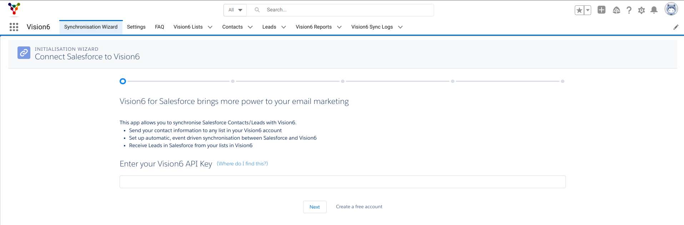Click the Vision6 app name label
684x225 pixels.
(39, 27)
